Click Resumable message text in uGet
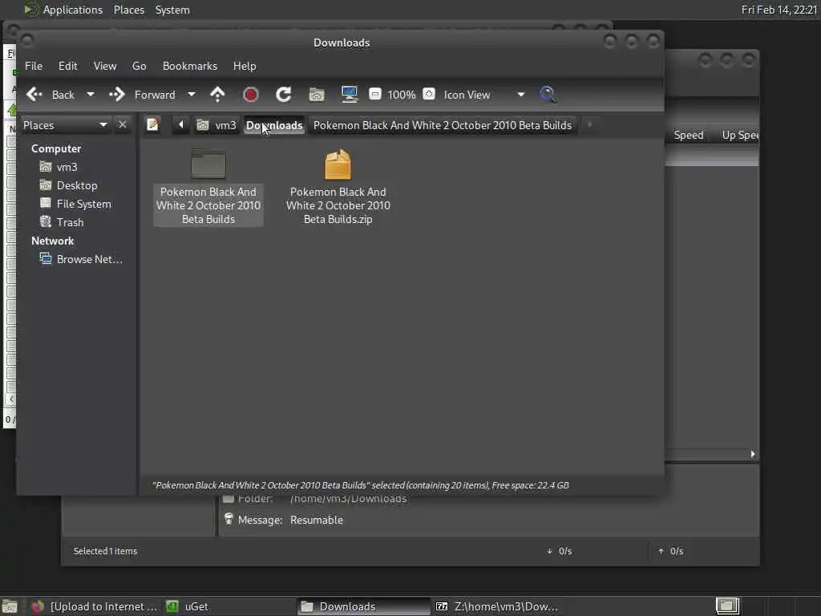Image resolution: width=821 pixels, height=616 pixels. (x=316, y=520)
